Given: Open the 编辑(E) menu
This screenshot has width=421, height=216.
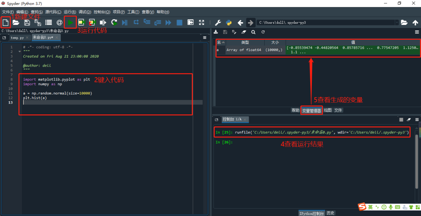Looking at the screenshot, I should tap(22, 12).
